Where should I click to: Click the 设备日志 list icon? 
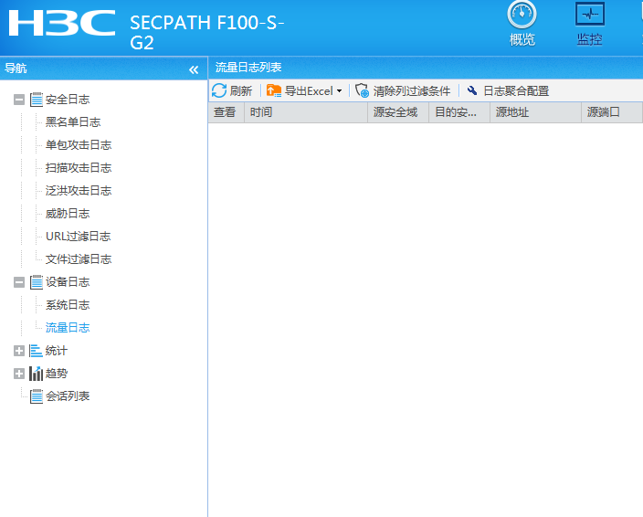[x=37, y=282]
